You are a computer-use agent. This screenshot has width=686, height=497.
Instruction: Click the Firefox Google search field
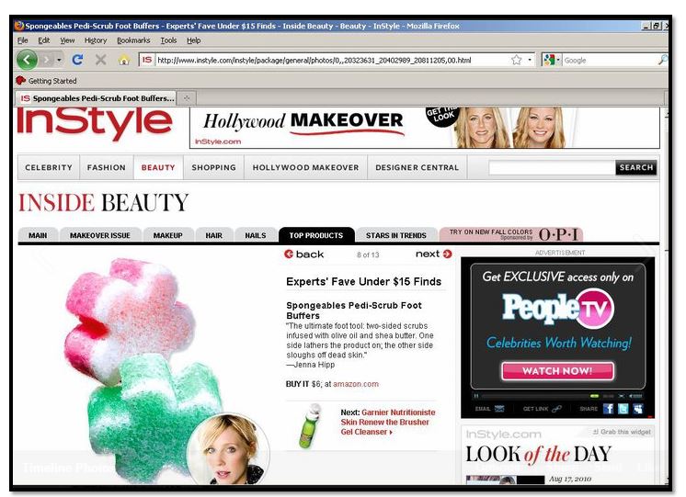point(610,61)
